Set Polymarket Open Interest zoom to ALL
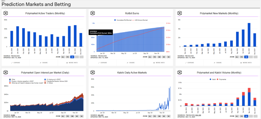Image resolution: width=261 pixels, height=119 pixels. pyautogui.click(x=63, y=116)
